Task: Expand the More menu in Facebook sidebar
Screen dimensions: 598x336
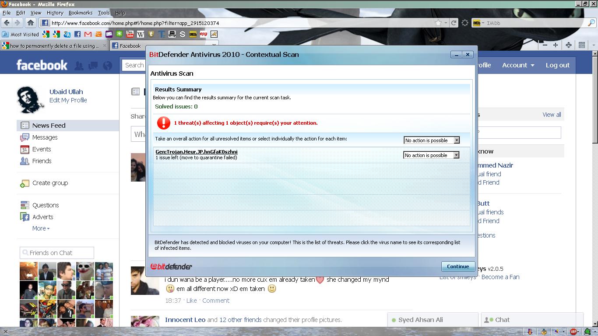Action: tap(41, 228)
